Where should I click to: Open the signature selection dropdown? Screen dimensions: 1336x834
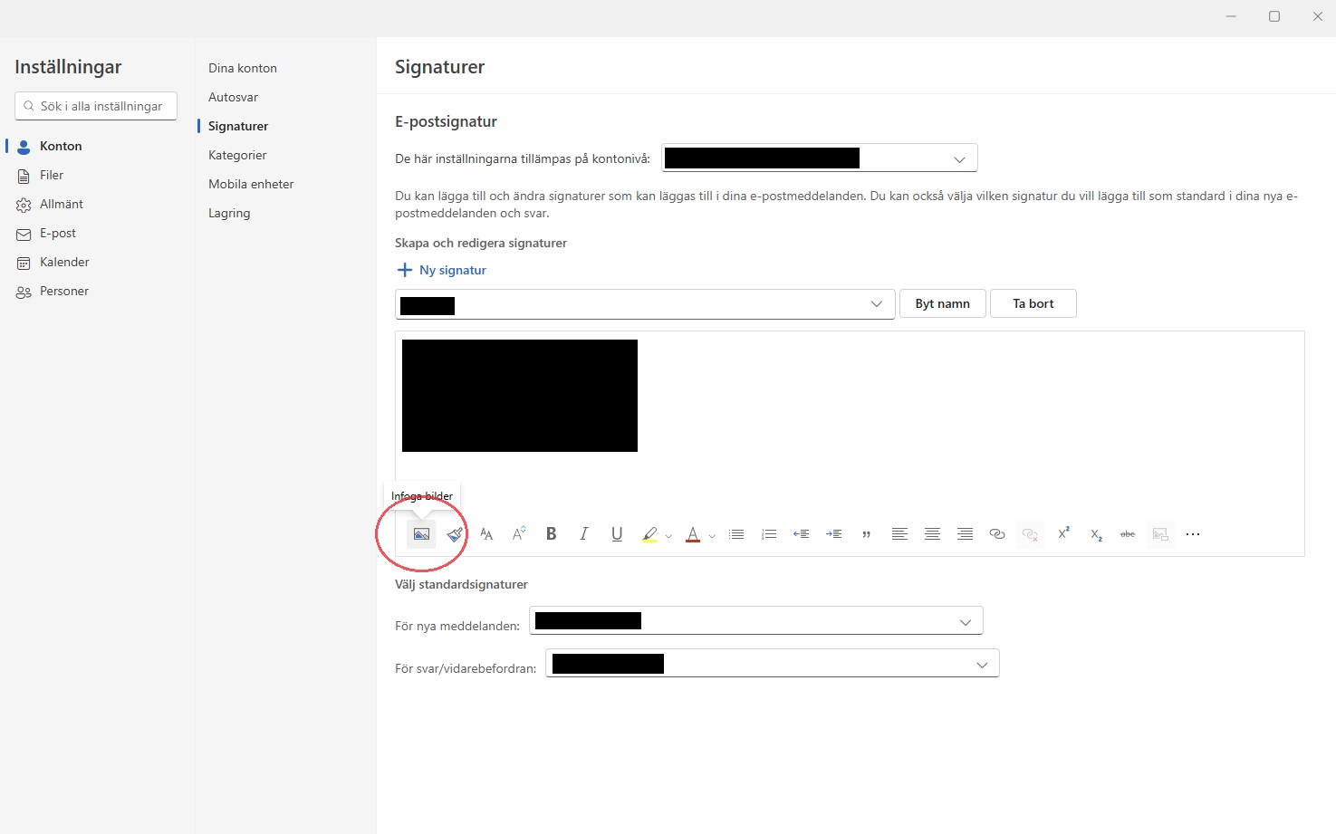(x=645, y=304)
